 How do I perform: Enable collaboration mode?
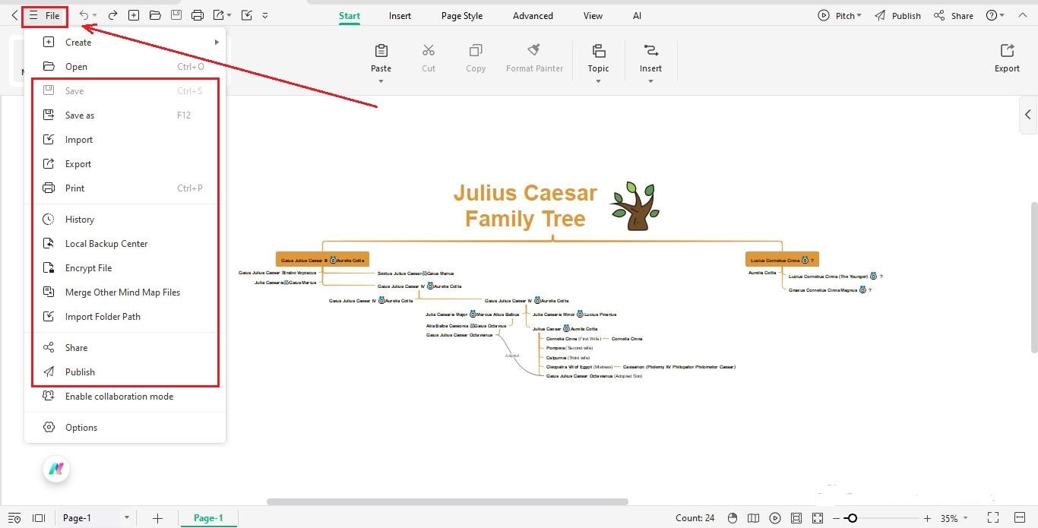pyautogui.click(x=125, y=397)
